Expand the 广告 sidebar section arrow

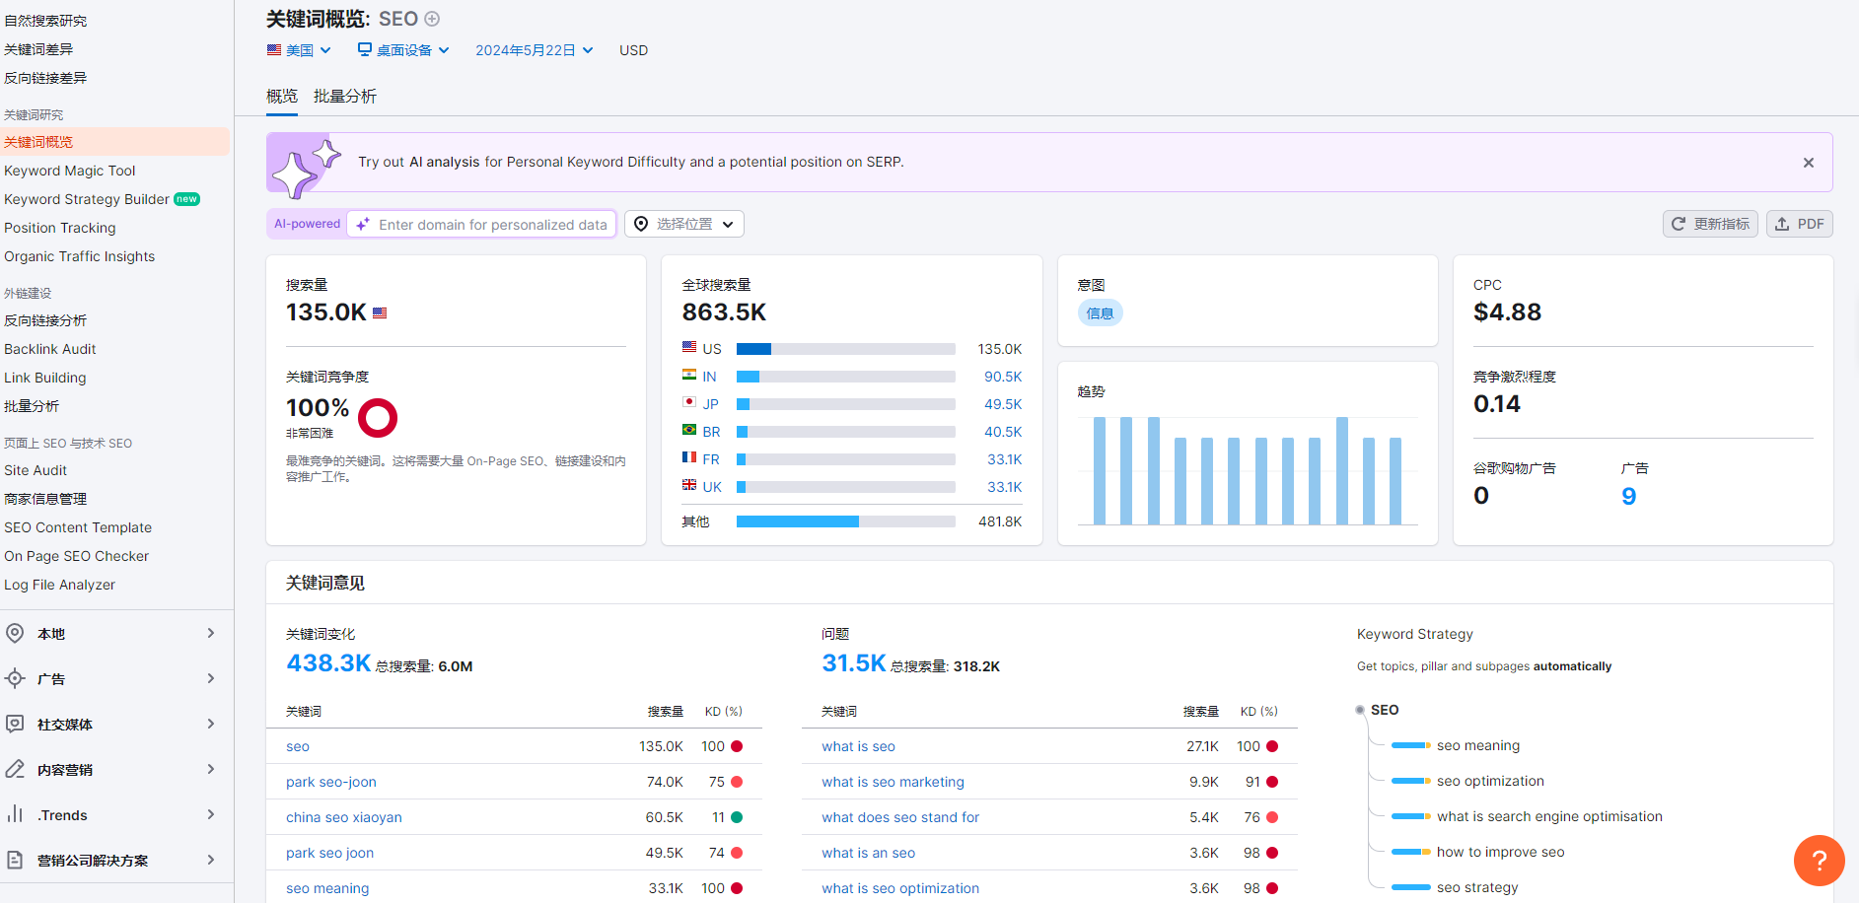click(x=211, y=678)
